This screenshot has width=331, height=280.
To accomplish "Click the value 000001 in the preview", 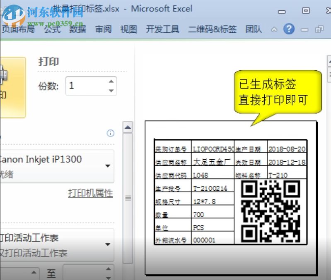I will click(204, 240).
